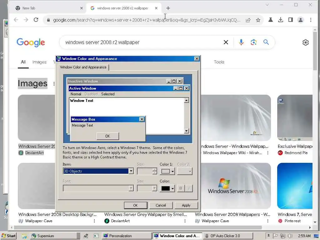Open Windows Server Grey Wallpaper DeviantArt link

(x=146, y=214)
